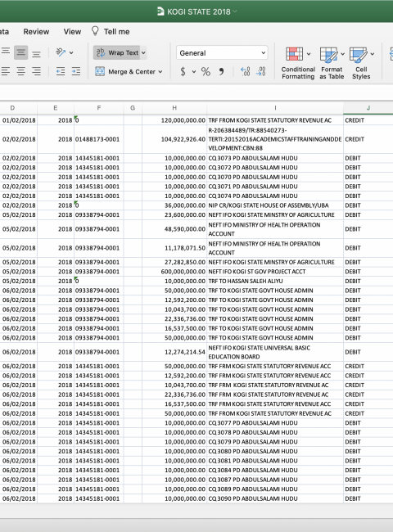
Task: Select amount 600,000,000.00 cell
Action: pyautogui.click(x=174, y=272)
